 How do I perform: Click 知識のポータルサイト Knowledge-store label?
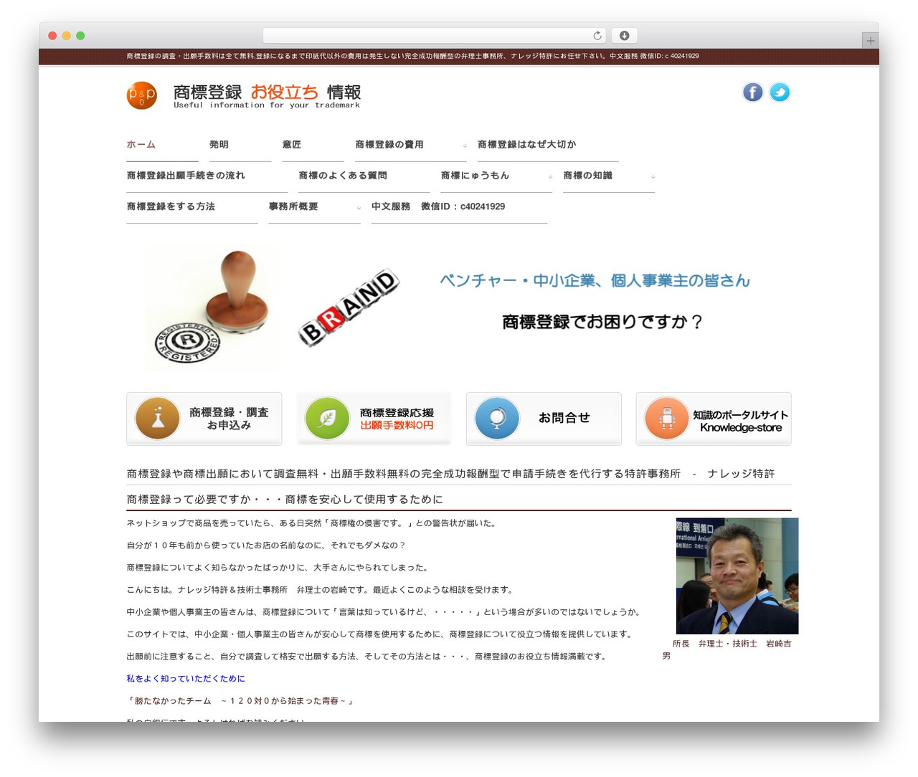[741, 421]
